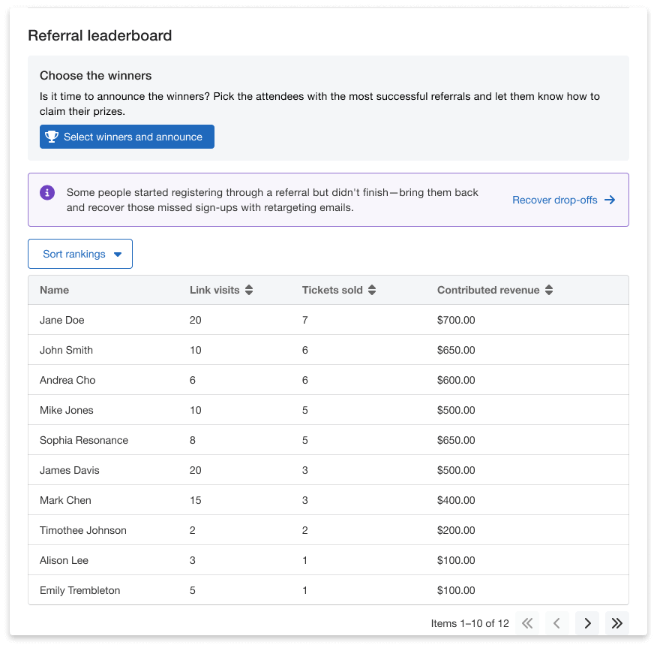Click Mark Chen's row in the table
The image size is (657, 648).
tap(328, 500)
